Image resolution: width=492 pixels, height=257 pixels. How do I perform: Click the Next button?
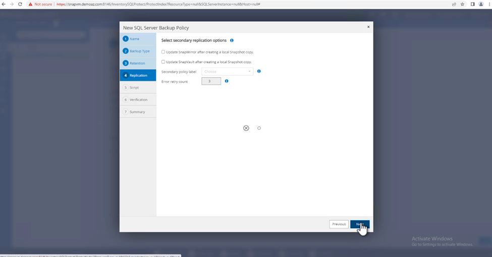[x=360, y=224]
